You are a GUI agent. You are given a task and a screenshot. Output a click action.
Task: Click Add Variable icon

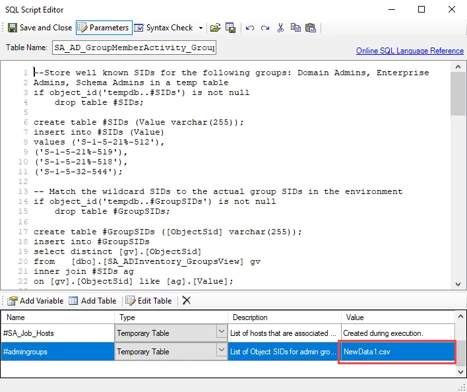point(13,301)
